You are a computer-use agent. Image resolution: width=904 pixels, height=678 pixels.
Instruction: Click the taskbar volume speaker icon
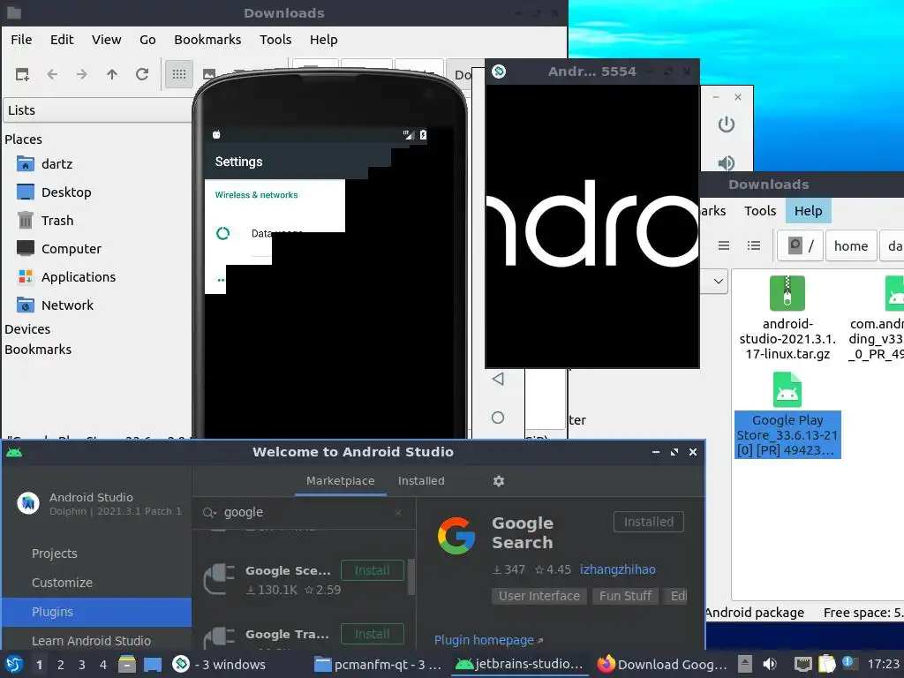pos(770,664)
